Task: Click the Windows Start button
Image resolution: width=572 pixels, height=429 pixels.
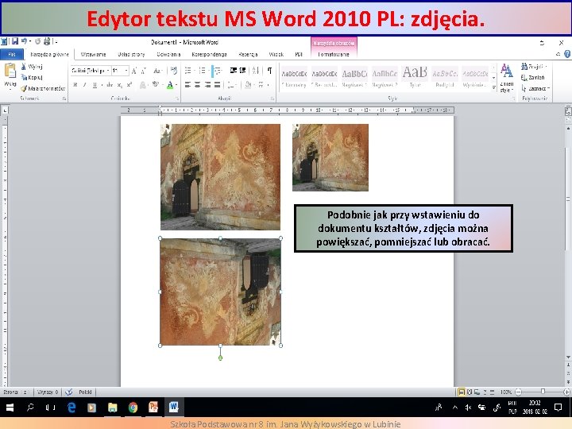Action: pyautogui.click(x=10, y=408)
